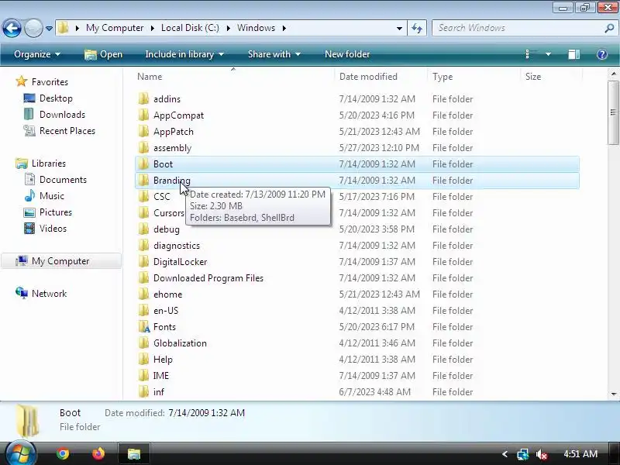The image size is (620, 465).
Task: Expand the arrow after Windows in path
Action: [x=284, y=28]
